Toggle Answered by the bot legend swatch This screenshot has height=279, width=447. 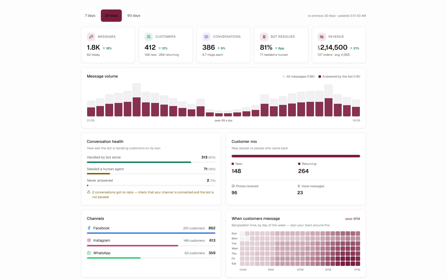320,76
